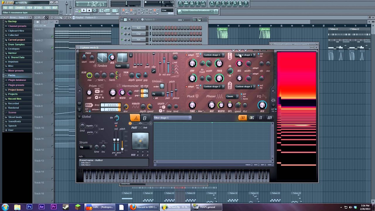Click the Harmor vol slider

coord(164,63)
